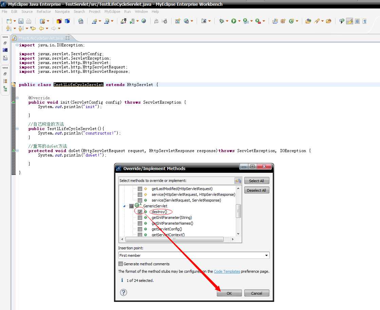
Task: Open the Refactor menu
Action: coord(44,12)
